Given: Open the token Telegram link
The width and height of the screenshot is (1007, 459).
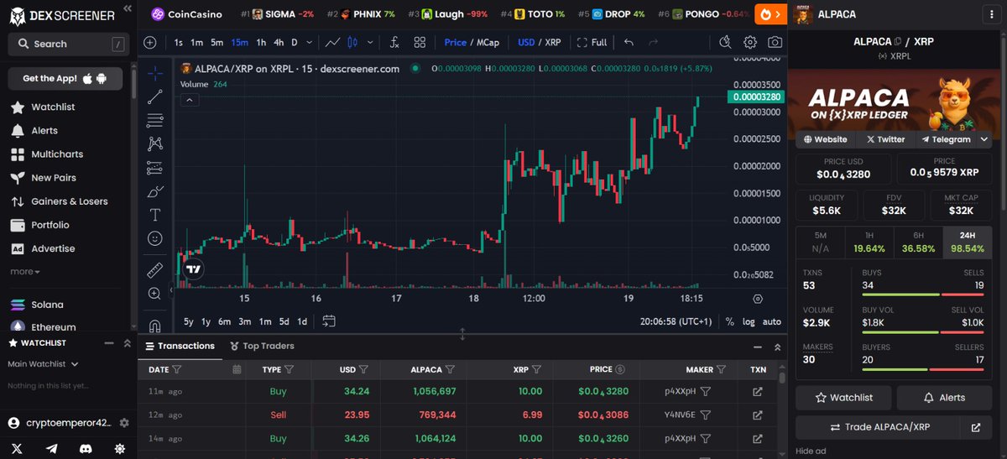Looking at the screenshot, I should pyautogui.click(x=946, y=139).
